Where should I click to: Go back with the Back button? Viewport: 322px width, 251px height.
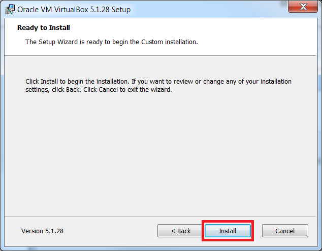click(180, 231)
